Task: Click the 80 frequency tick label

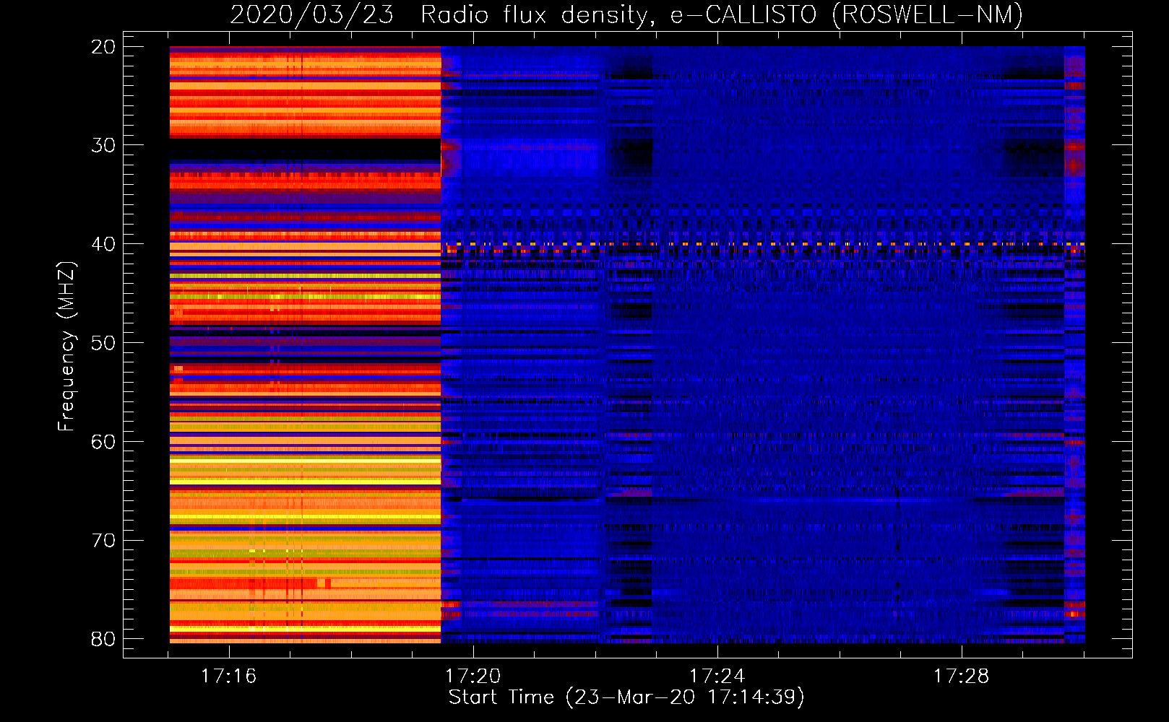Action: point(103,639)
